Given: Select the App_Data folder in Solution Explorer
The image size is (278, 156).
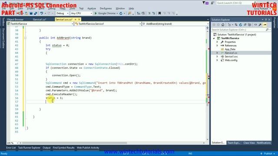Looking at the screenshot, I should 230,49.
